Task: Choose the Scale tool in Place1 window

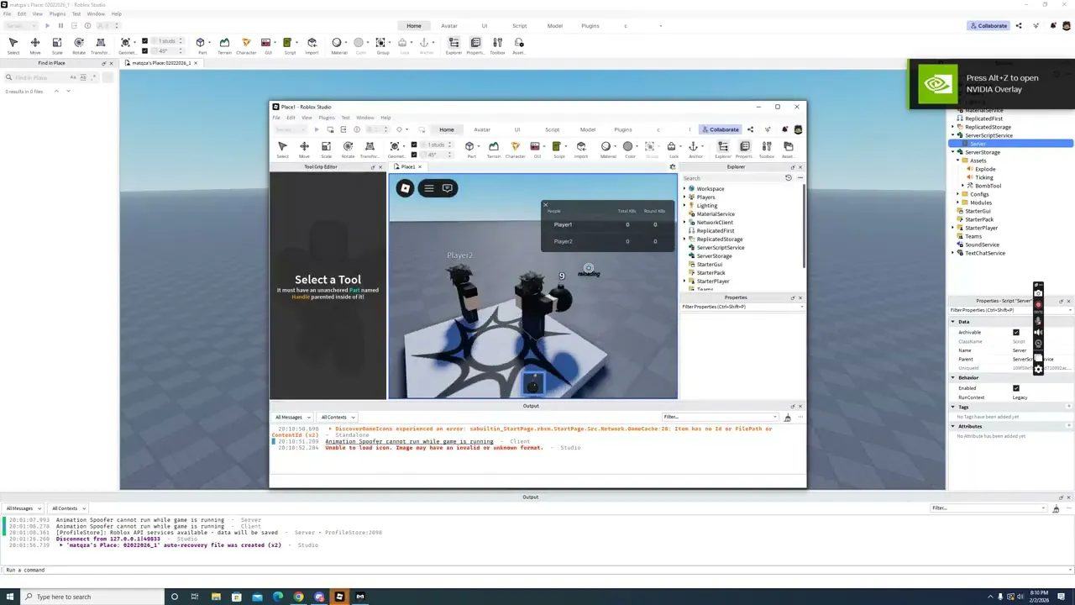Action: pyautogui.click(x=326, y=149)
